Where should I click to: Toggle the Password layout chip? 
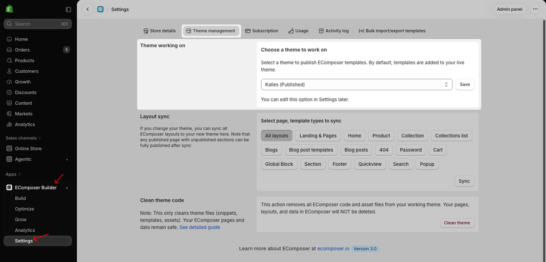pos(411,150)
